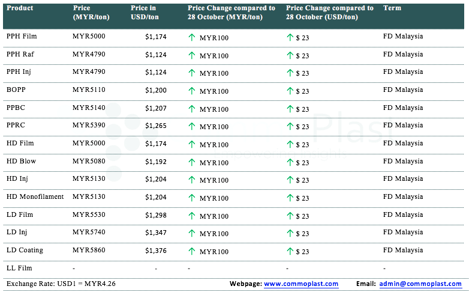This screenshot has width=469, height=295.
Task: Click the green USD arrow in HD Monofilament row
Action: pos(290,198)
